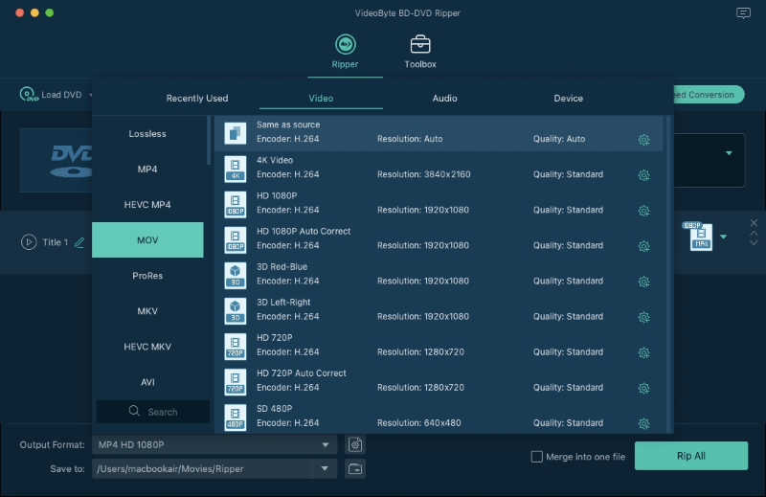Open settings gear for HD 720P Auto Correct

click(643, 389)
